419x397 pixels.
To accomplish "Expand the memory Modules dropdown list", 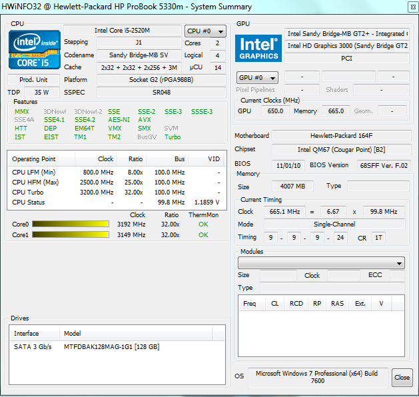I will point(321,263).
